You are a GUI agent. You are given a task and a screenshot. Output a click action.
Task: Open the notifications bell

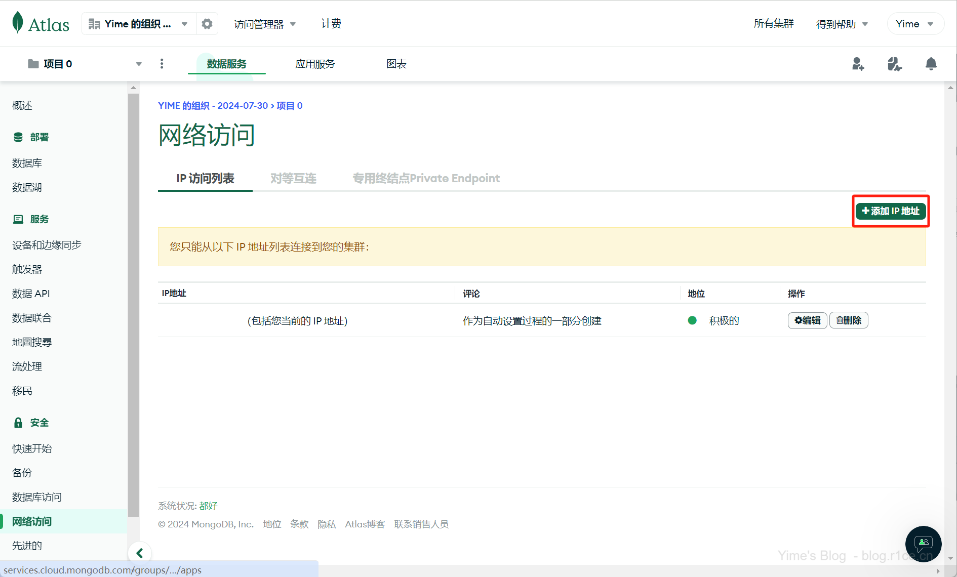coord(931,64)
